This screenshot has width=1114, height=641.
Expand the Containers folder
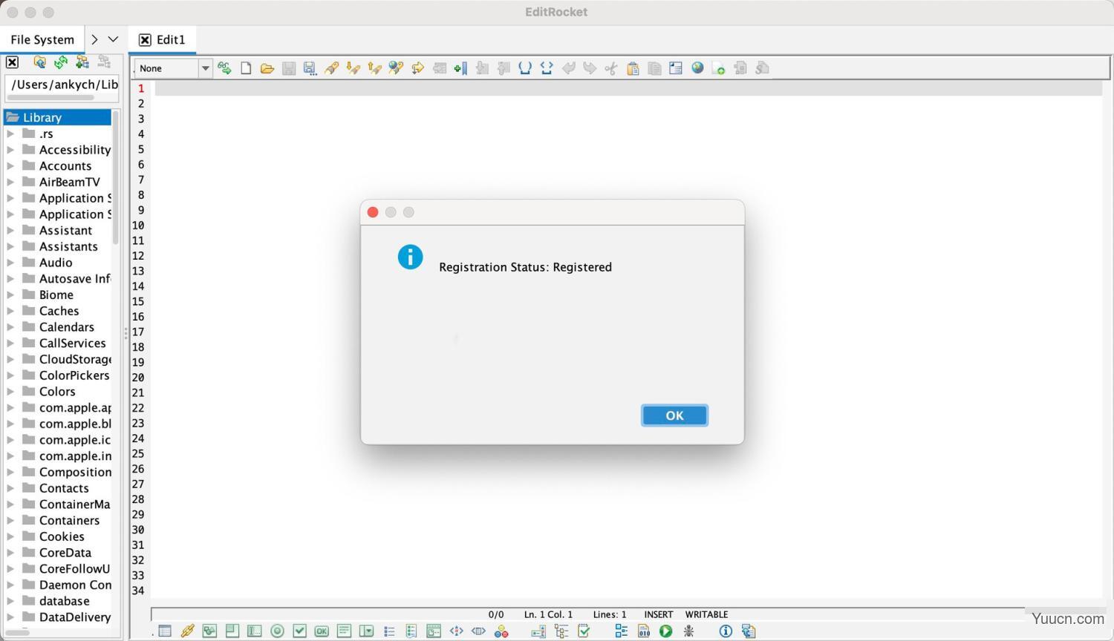(x=10, y=521)
